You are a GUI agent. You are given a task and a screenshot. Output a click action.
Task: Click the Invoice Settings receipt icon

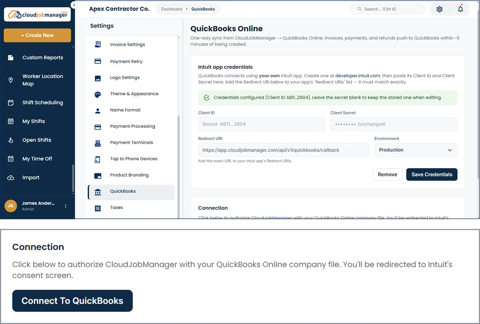coord(98,44)
